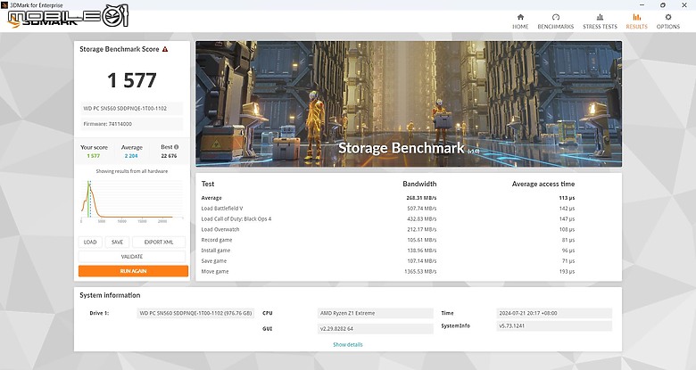The width and height of the screenshot is (696, 370).
Task: Click the 507.74 MB/s bandwidth value
Action: (x=422, y=209)
